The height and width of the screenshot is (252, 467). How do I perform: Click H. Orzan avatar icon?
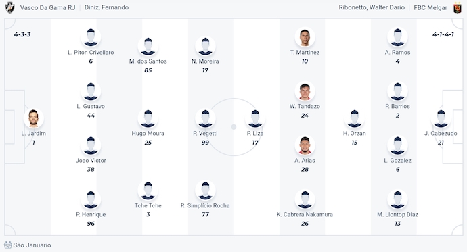coord(354,118)
